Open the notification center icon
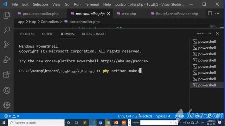This screenshot has width=225, height=126. tap(219, 122)
